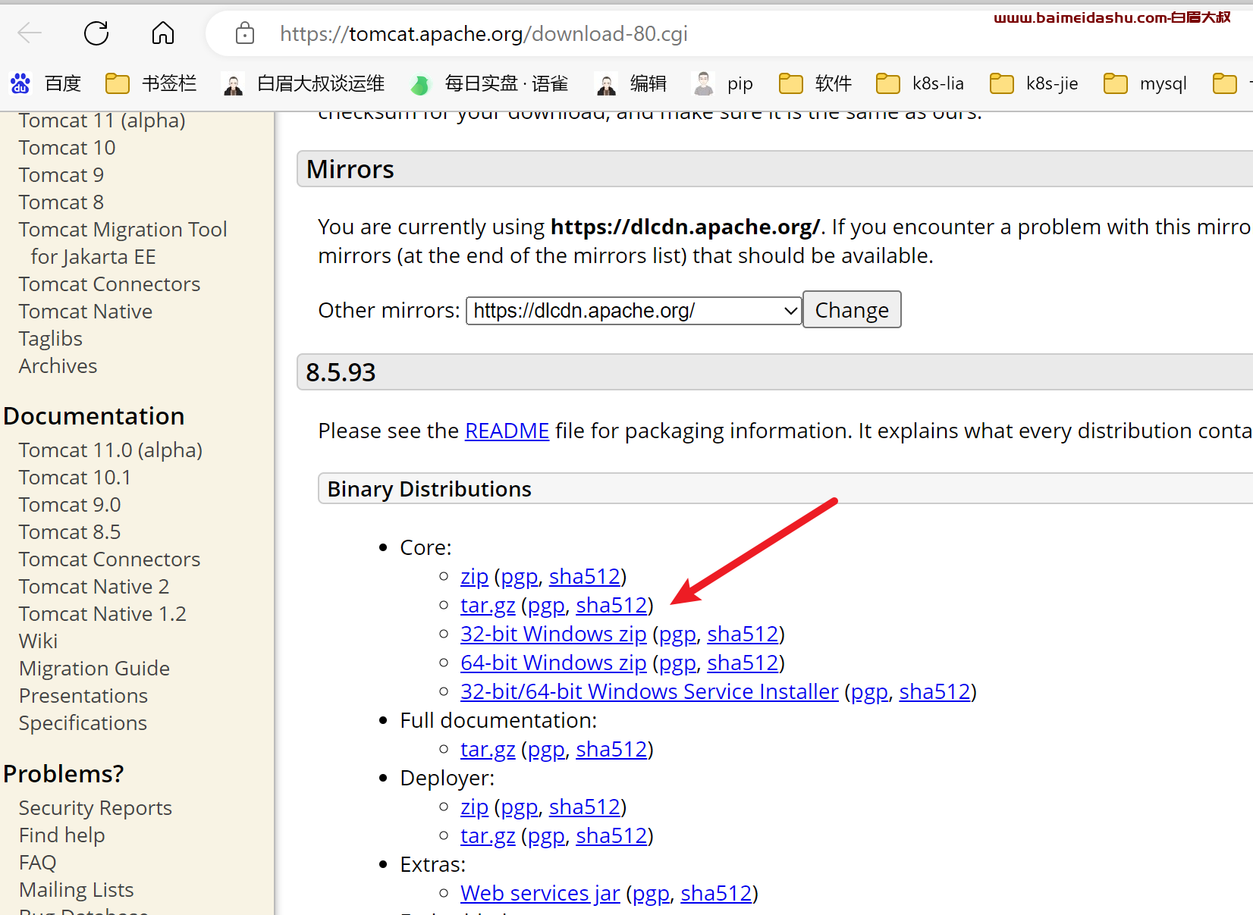Open the Wiki sidebar link
This screenshot has width=1253, height=915.
[x=38, y=641]
